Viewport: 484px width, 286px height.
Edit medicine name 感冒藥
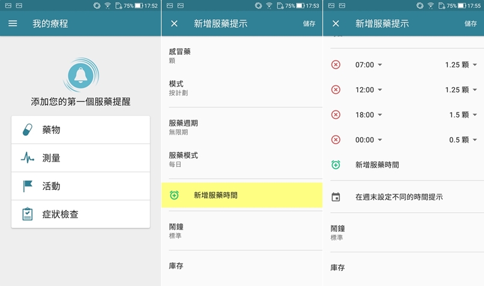(242, 56)
